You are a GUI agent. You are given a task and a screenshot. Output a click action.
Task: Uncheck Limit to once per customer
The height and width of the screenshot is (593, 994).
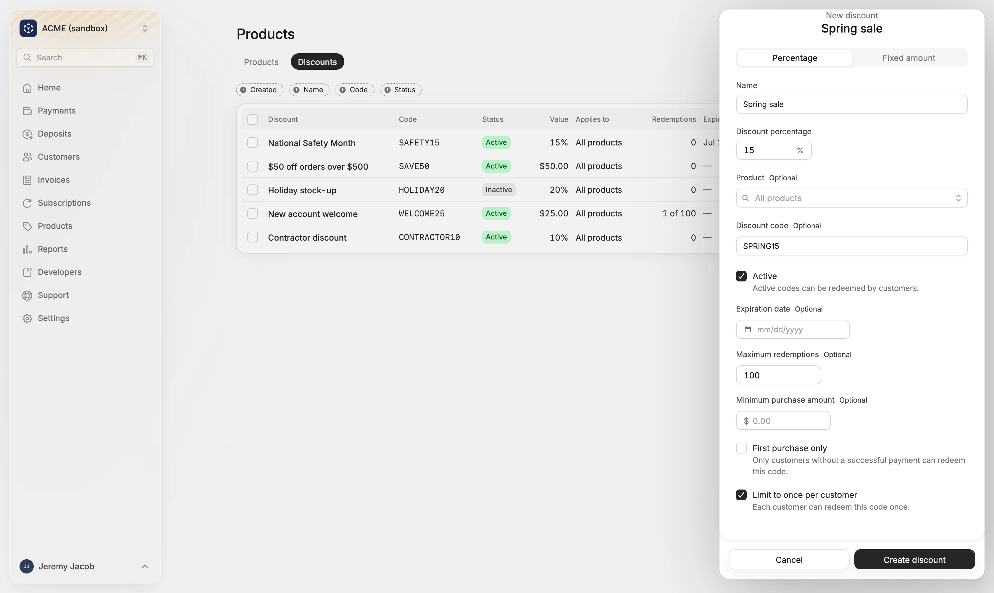click(741, 495)
